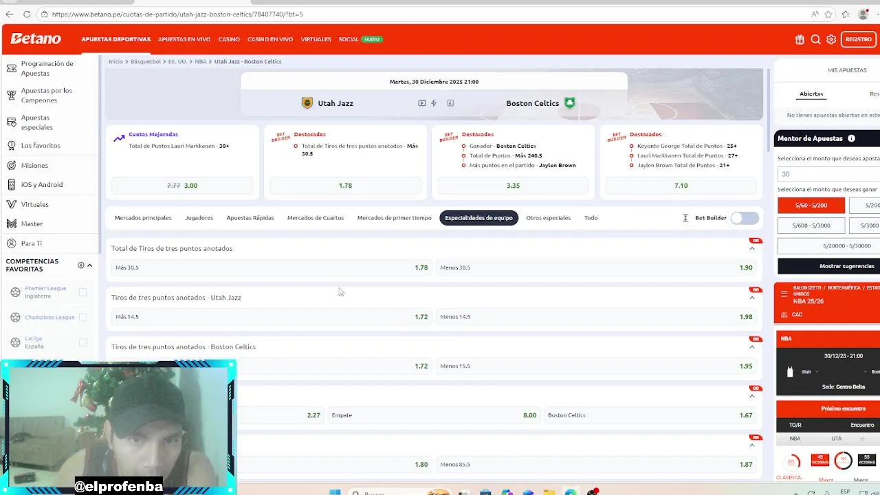This screenshot has width=880, height=495.
Task: Click Básquetbol breadcrumb link
Action: click(x=145, y=62)
